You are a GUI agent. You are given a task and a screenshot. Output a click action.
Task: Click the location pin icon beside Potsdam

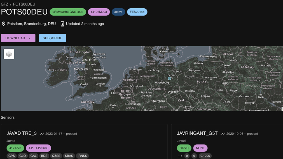[4, 24]
